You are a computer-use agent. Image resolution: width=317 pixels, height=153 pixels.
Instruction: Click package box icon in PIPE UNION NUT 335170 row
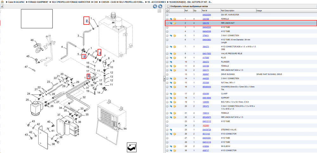174,23
